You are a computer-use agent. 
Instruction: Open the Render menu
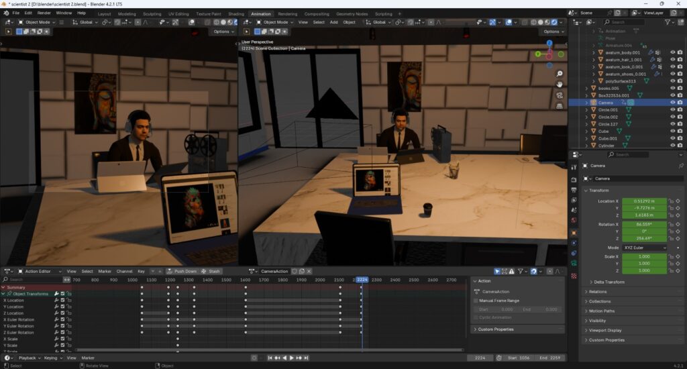[44, 13]
